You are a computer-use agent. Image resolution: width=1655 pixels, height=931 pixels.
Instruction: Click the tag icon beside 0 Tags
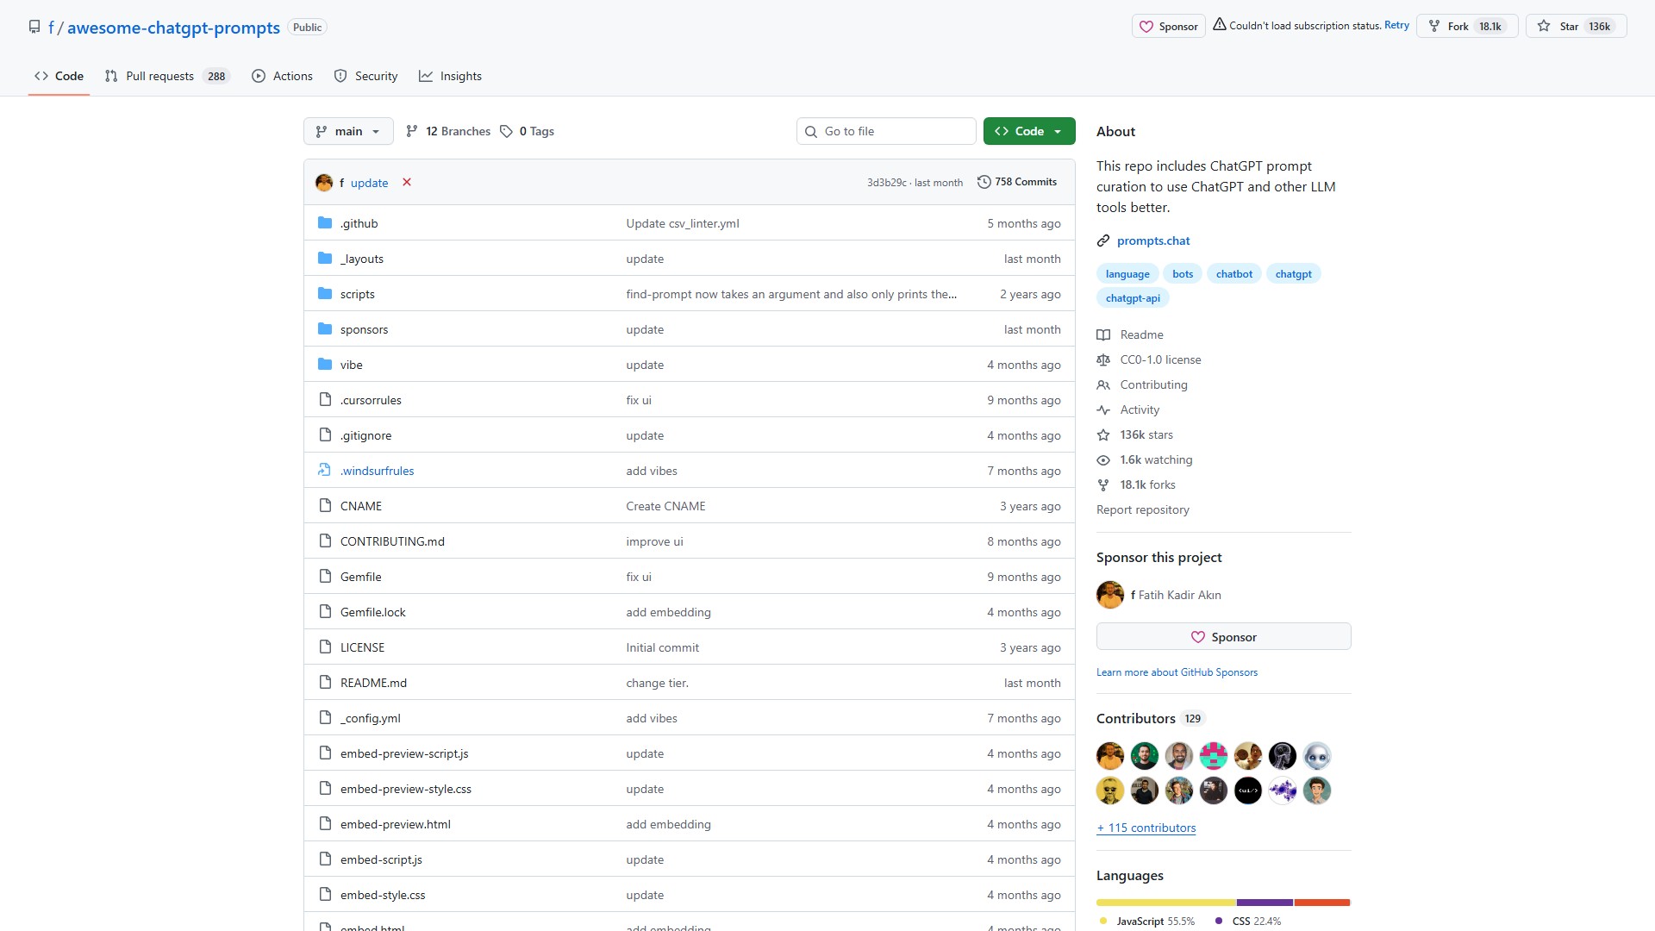506,131
